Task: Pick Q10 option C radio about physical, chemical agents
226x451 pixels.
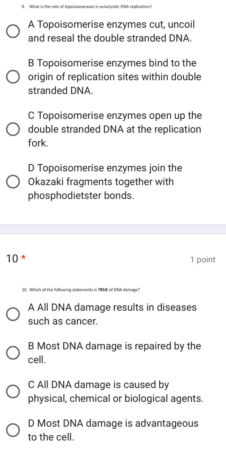Action: click(13, 392)
